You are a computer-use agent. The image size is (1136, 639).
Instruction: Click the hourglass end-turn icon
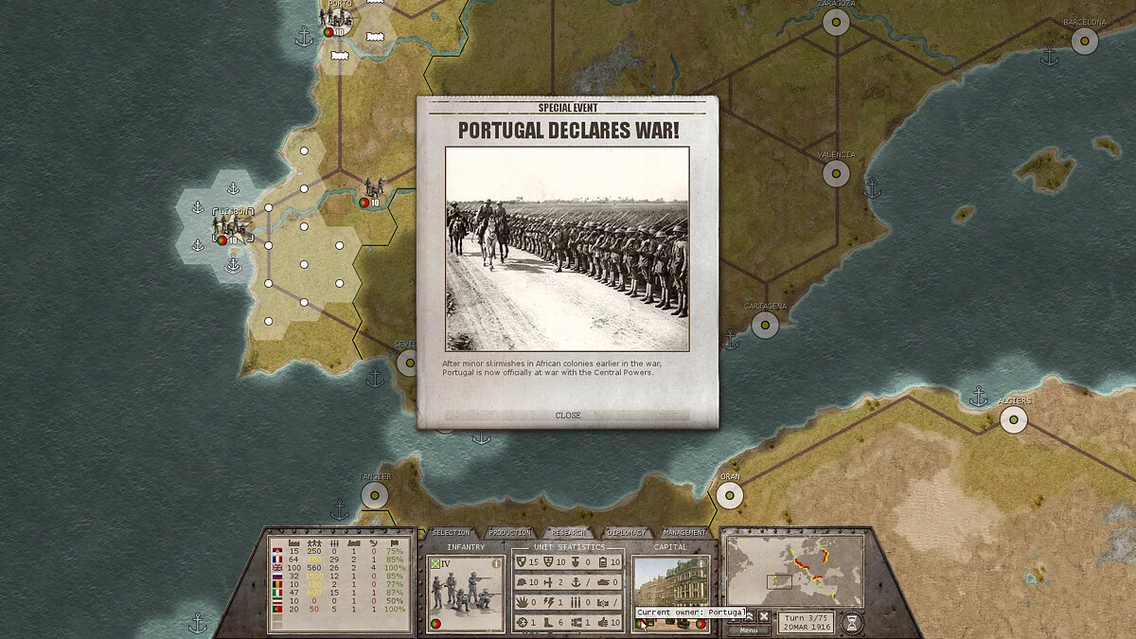(x=852, y=621)
